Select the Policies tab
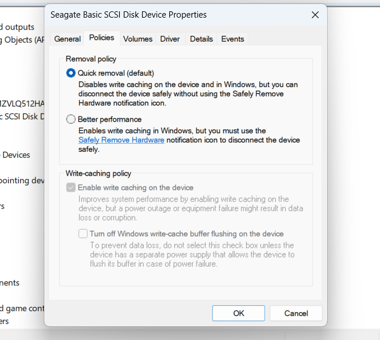Image resolution: width=380 pixels, height=340 pixels. coord(102,38)
